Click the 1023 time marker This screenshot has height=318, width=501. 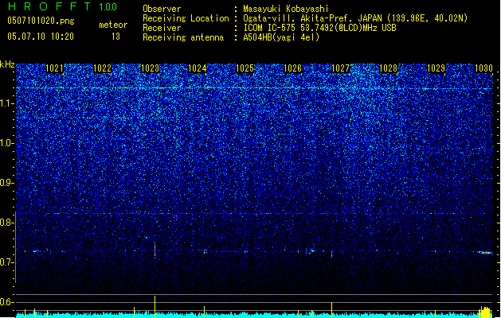[x=150, y=68]
